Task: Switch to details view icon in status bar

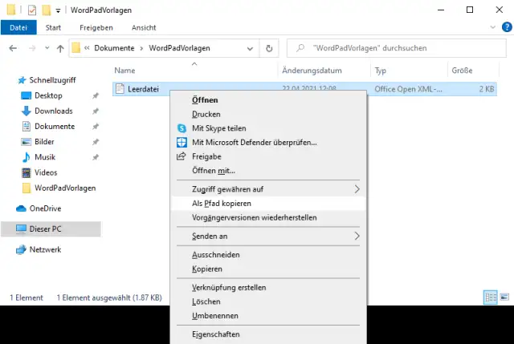Action: coord(491,297)
